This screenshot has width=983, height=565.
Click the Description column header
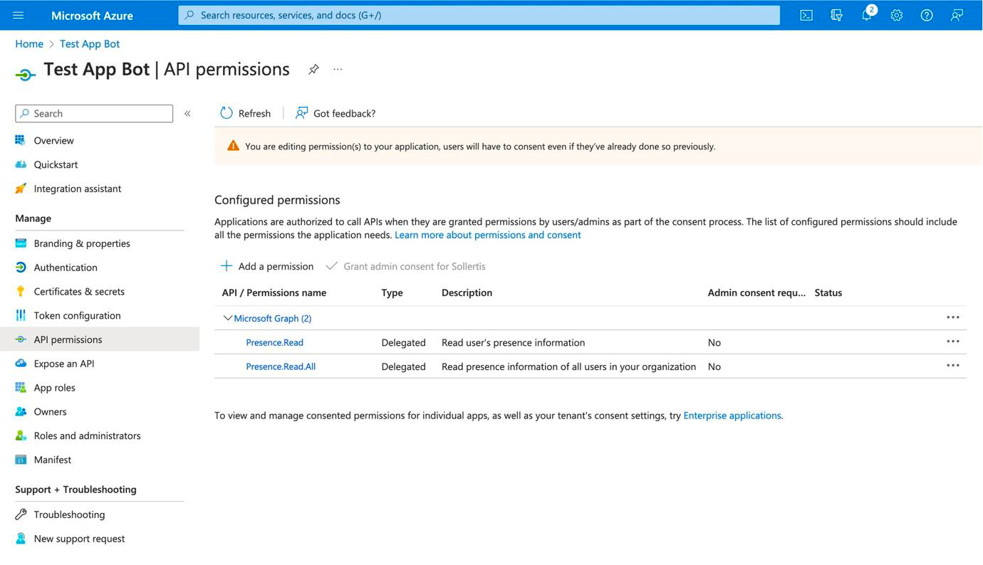click(467, 292)
